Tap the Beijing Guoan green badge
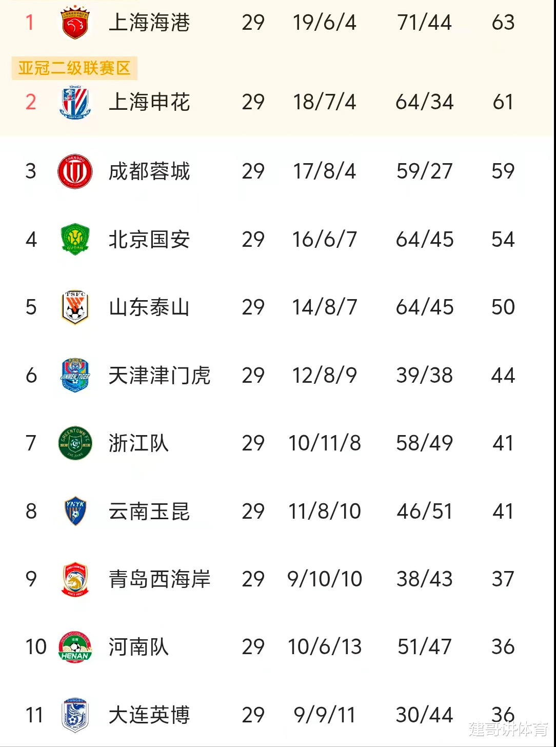The width and height of the screenshot is (556, 747). pyautogui.click(x=75, y=239)
